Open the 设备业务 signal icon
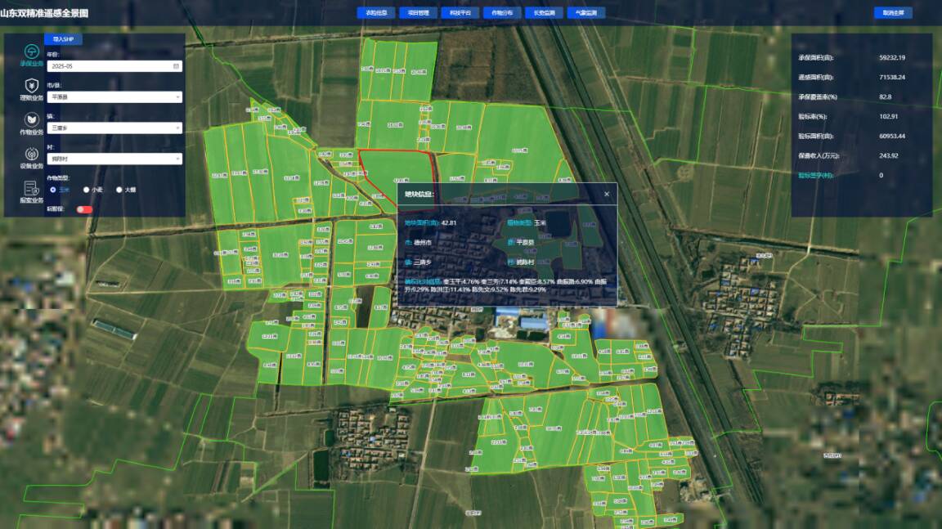The height and width of the screenshot is (529, 942). [31, 154]
